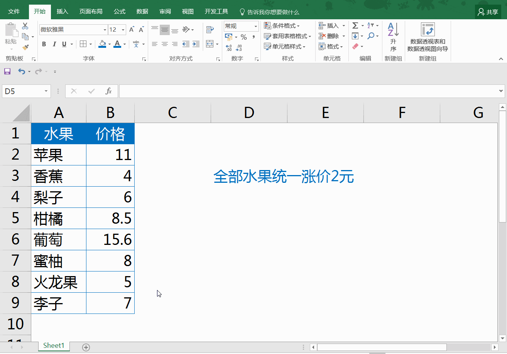Cut the selection with the scissors icon
The width and height of the screenshot is (507, 354).
pos(25,26)
